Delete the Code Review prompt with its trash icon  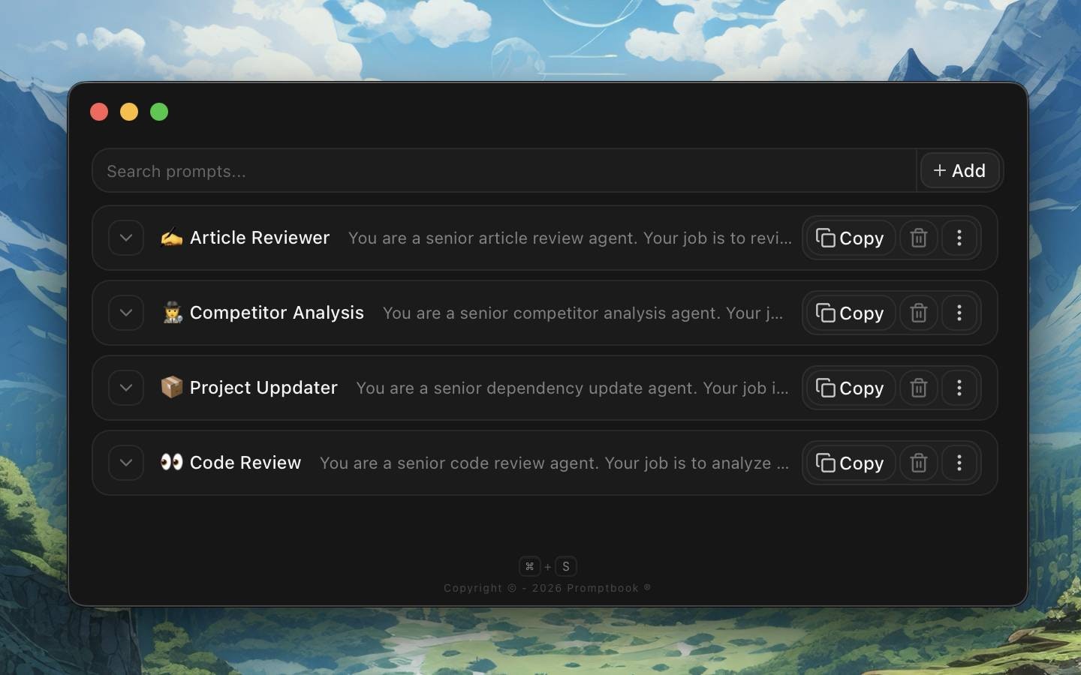[x=918, y=463]
